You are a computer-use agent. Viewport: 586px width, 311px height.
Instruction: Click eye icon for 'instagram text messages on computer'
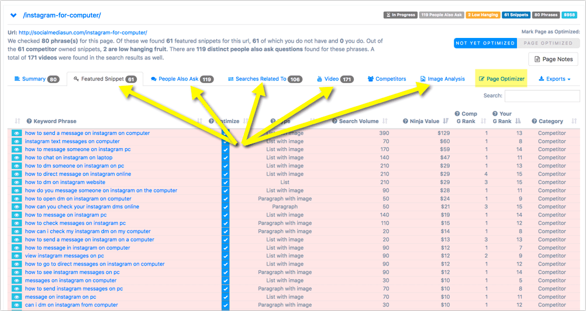17,141
